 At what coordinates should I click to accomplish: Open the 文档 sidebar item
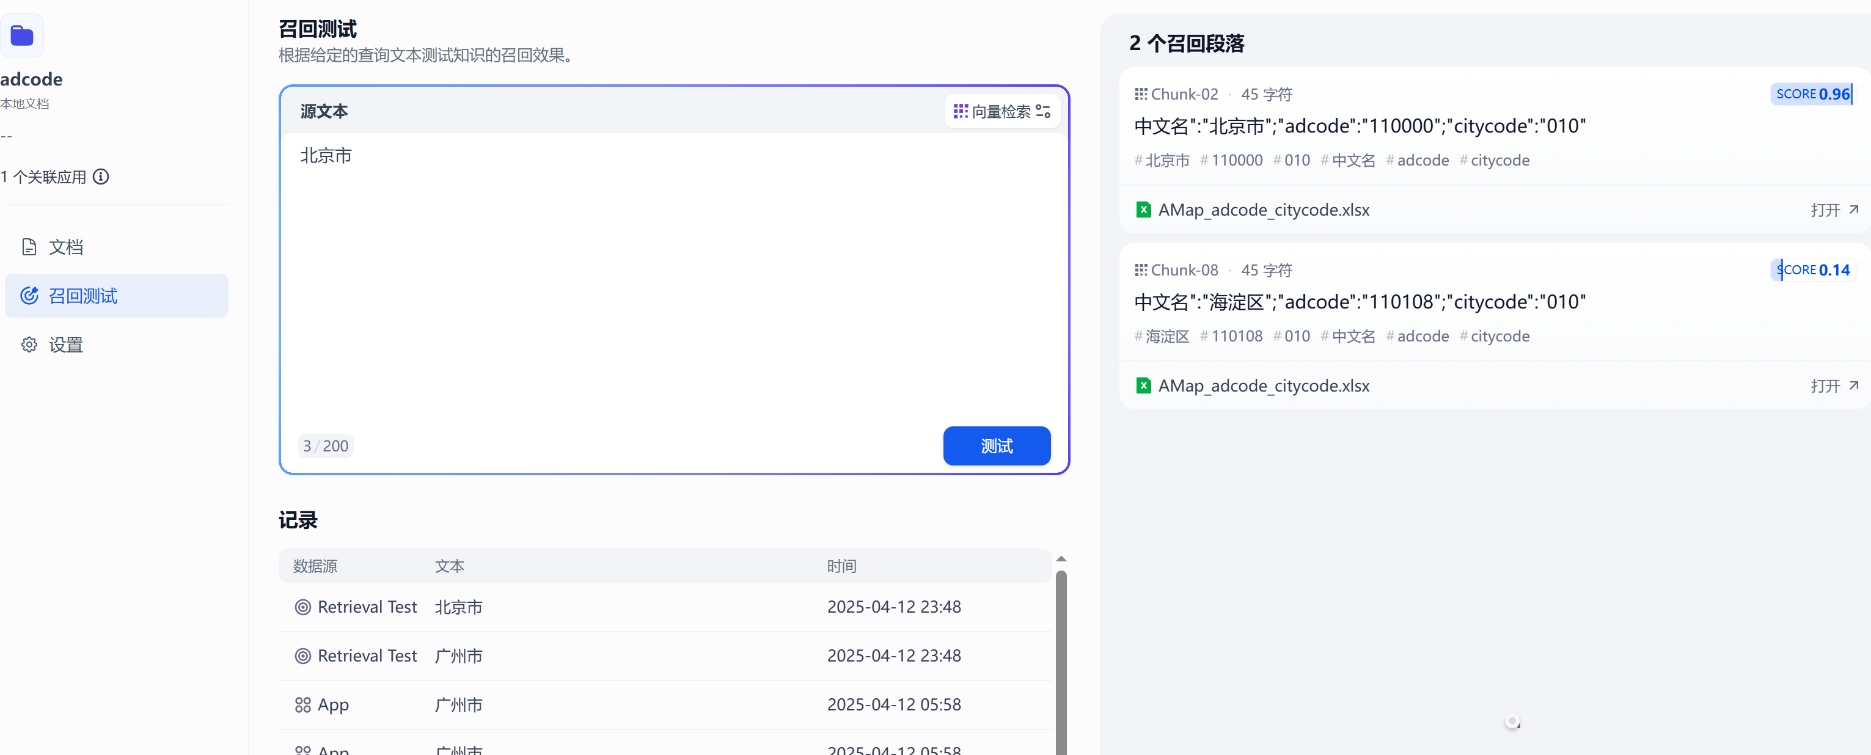[x=65, y=247]
